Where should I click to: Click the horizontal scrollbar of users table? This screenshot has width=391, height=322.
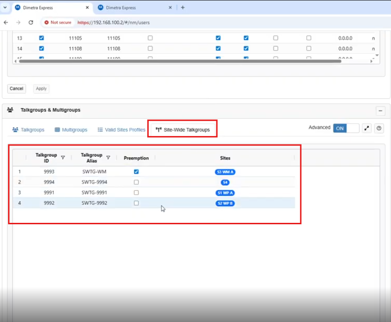coord(180,61)
